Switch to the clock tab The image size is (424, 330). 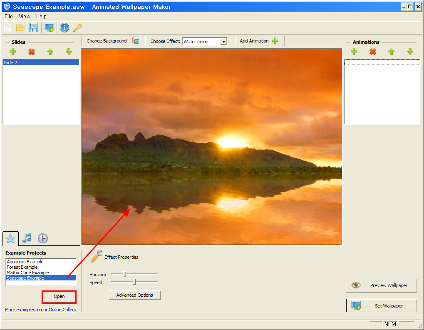click(43, 238)
